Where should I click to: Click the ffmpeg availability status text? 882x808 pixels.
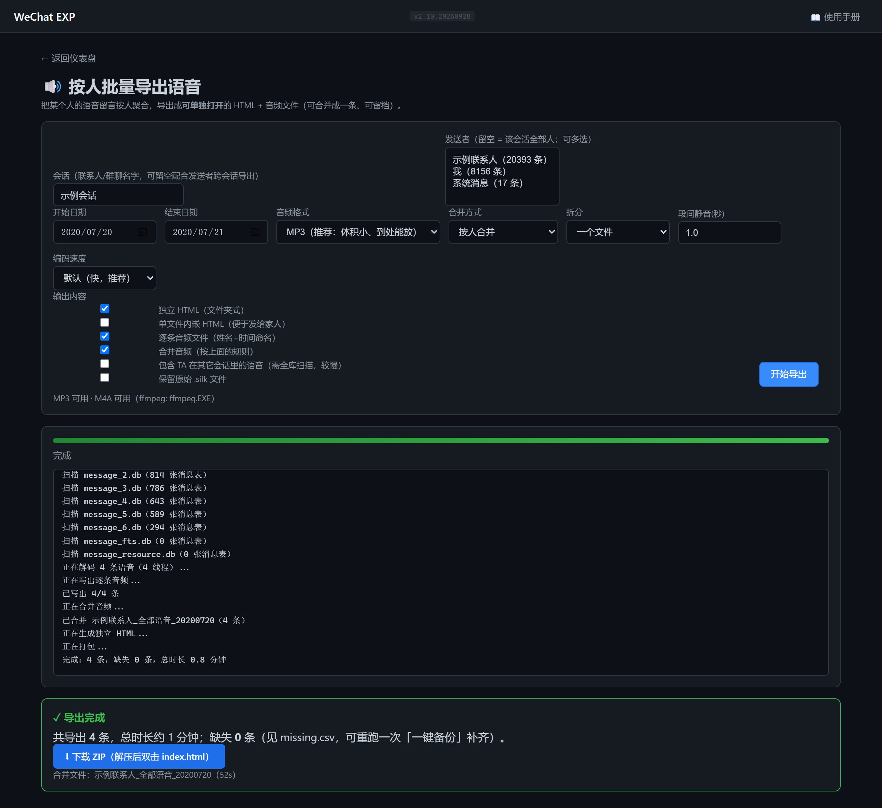click(134, 399)
